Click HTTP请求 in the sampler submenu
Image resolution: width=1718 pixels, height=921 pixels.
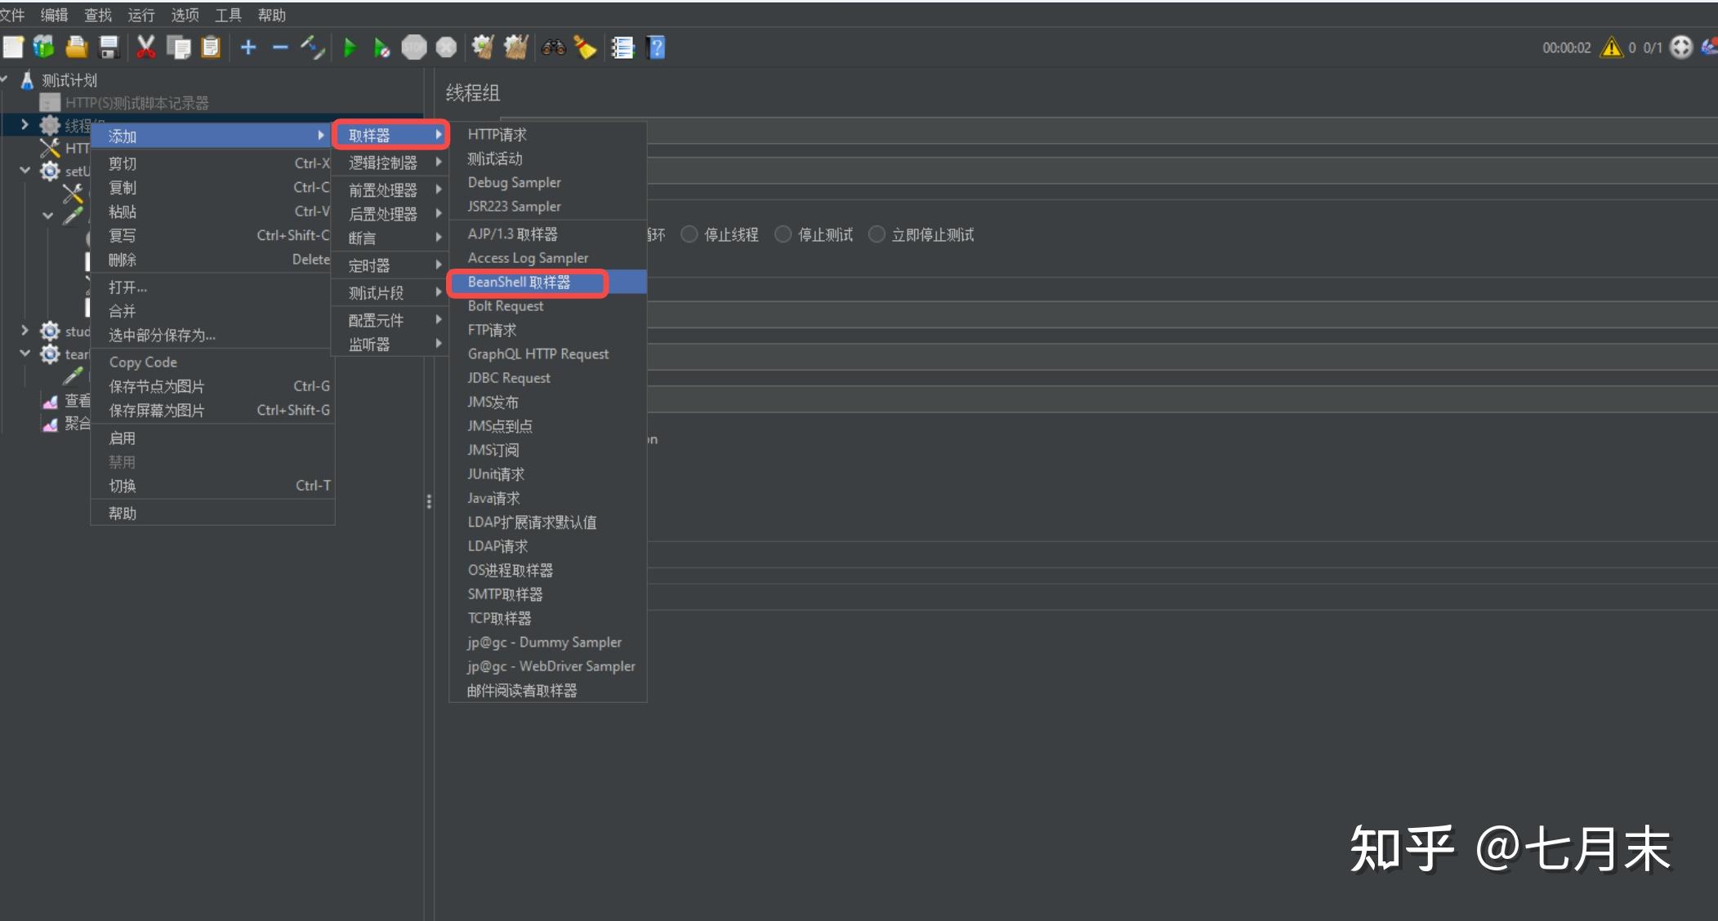tap(497, 135)
